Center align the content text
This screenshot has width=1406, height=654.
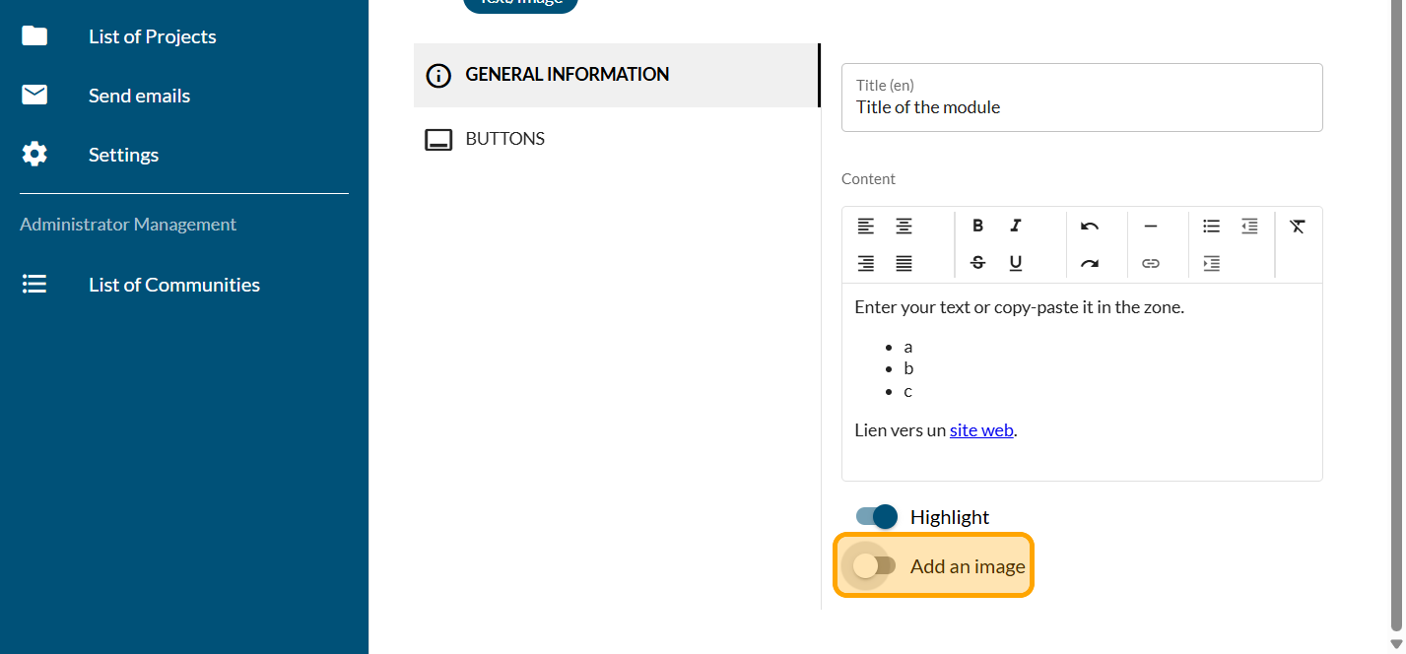(x=904, y=226)
